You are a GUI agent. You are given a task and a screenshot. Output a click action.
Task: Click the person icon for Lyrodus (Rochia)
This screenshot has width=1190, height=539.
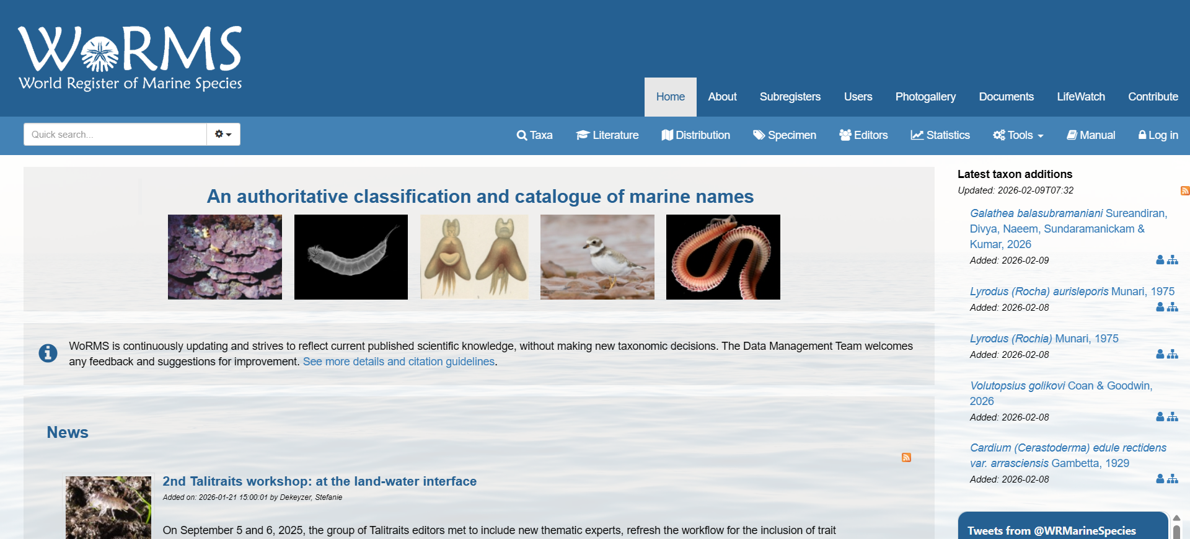click(x=1160, y=354)
